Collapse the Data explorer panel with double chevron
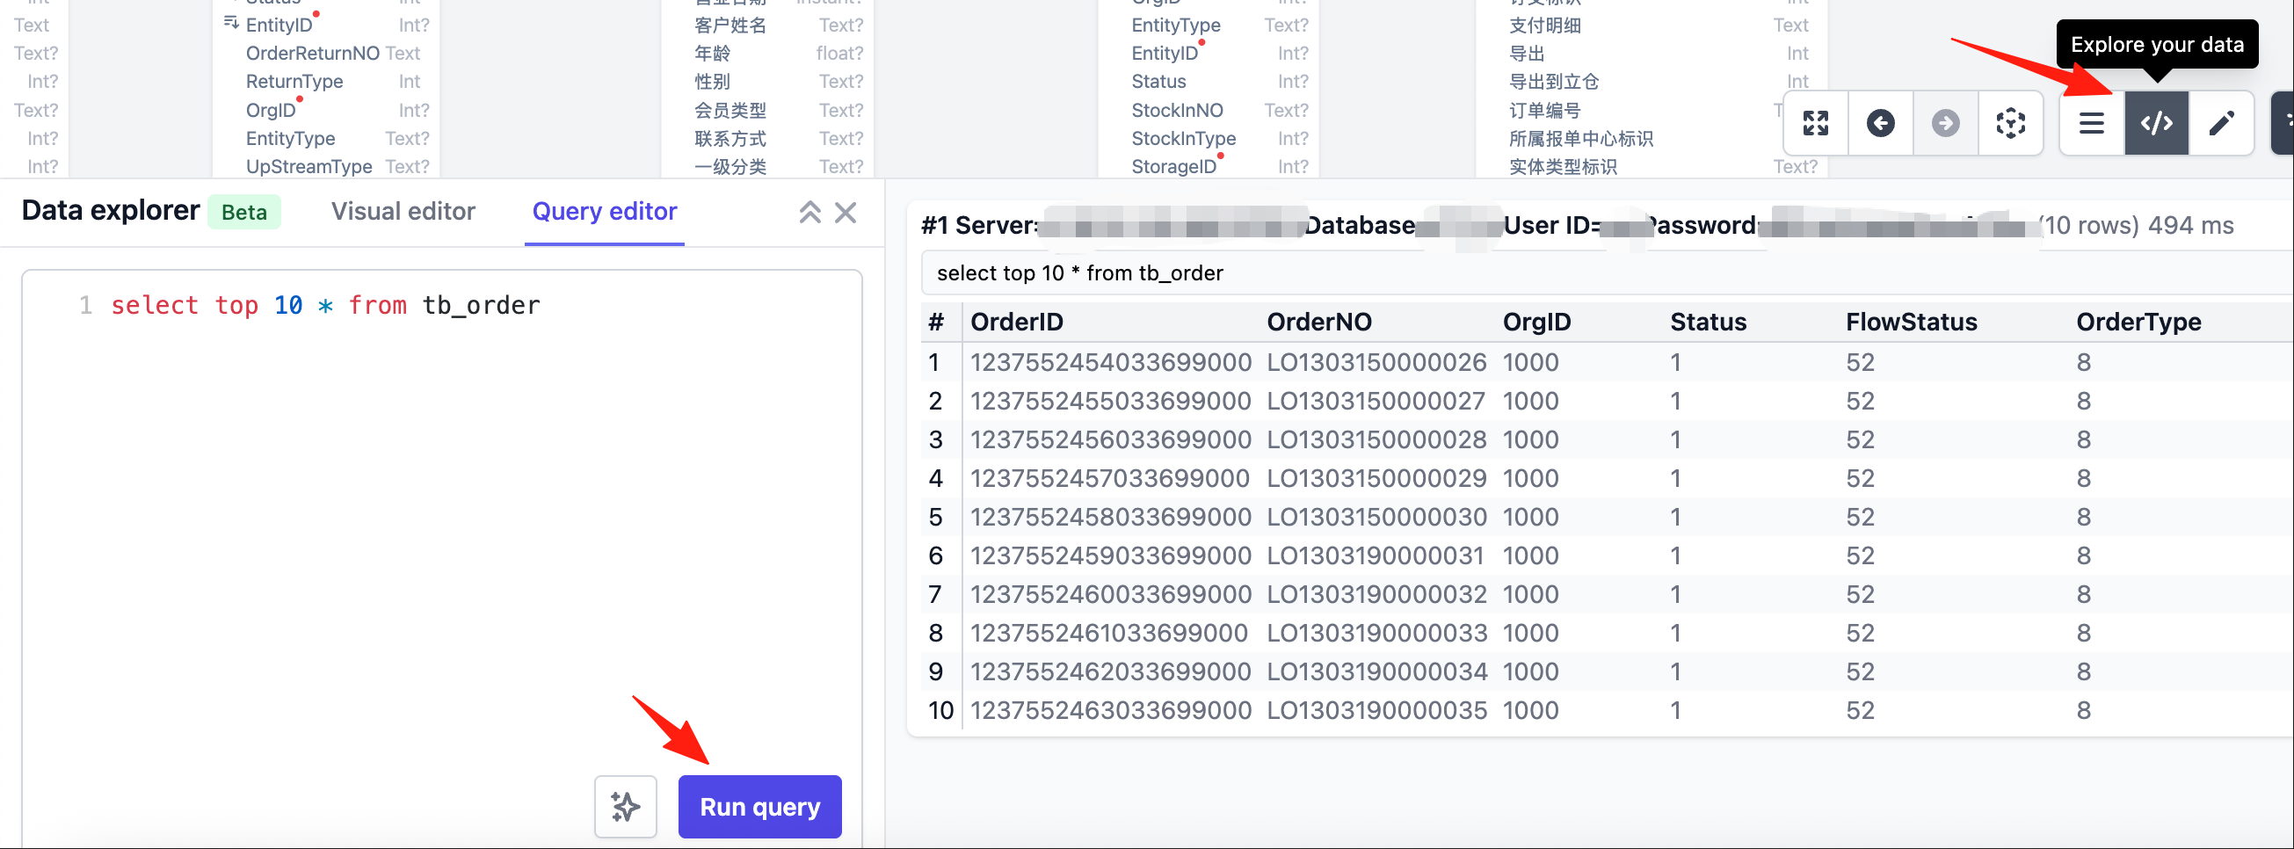2294x849 pixels. (809, 212)
